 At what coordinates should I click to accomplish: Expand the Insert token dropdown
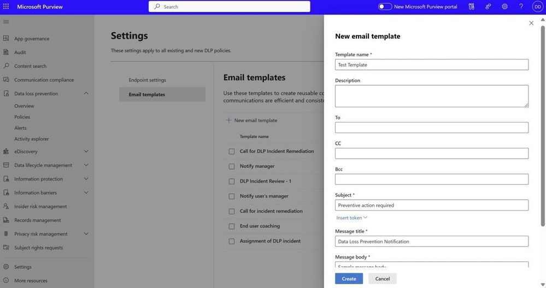click(x=351, y=218)
